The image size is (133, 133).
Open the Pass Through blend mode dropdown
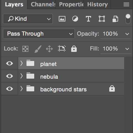click(39, 34)
